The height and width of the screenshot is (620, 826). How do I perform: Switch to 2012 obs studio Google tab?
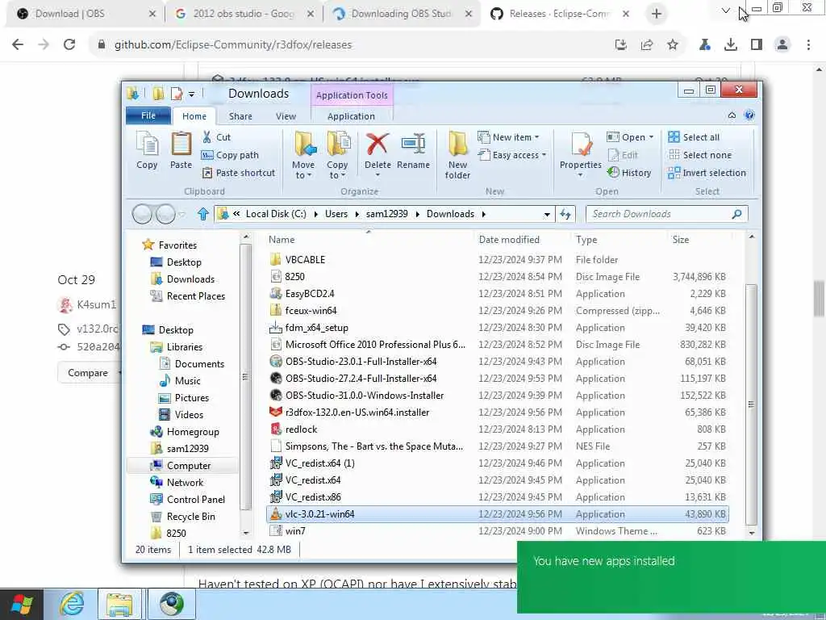coord(243,14)
